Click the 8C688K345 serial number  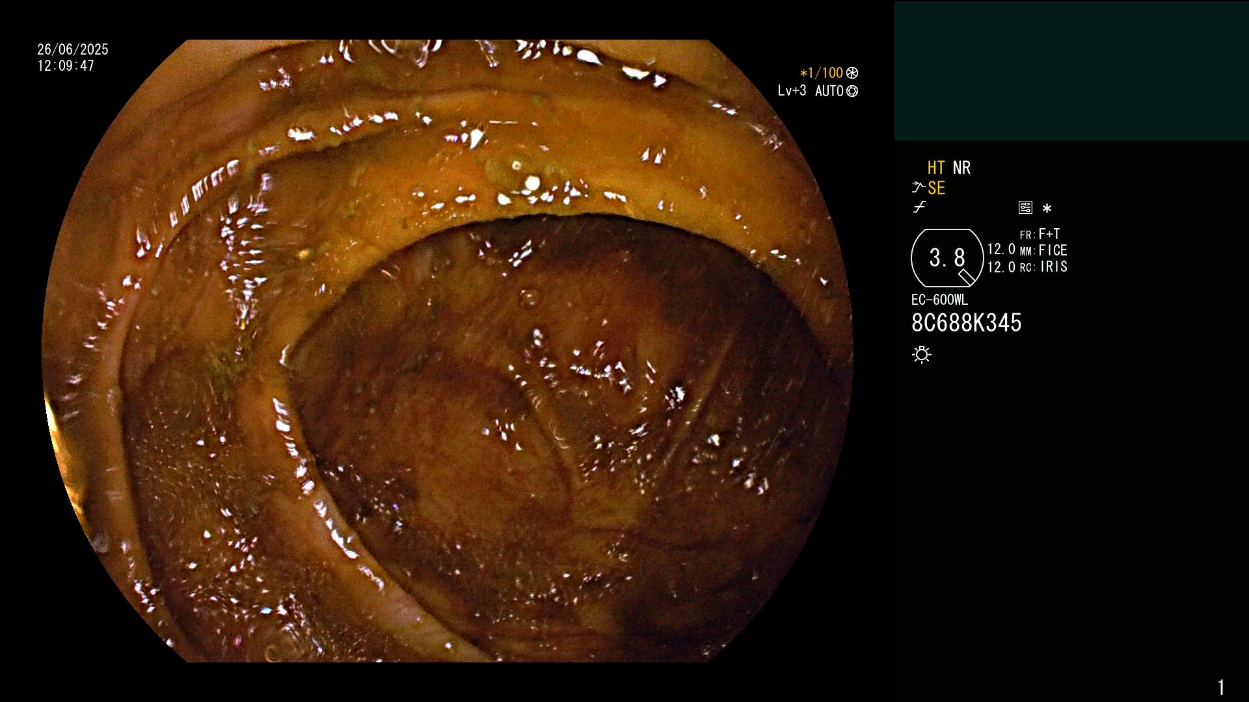[x=966, y=323]
